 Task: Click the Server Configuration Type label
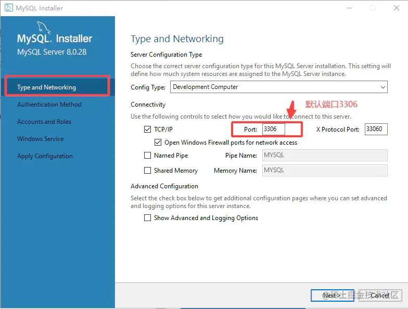[167, 55]
